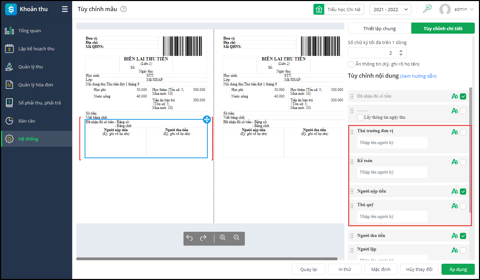Switch to the Thiết lập chung tab
This screenshot has height=280, width=480.
379,28
